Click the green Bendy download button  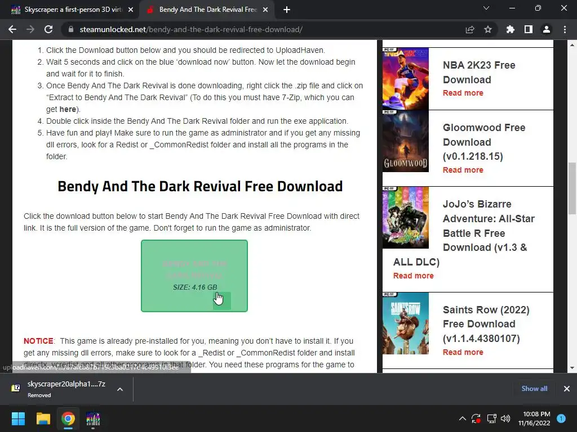pos(194,276)
